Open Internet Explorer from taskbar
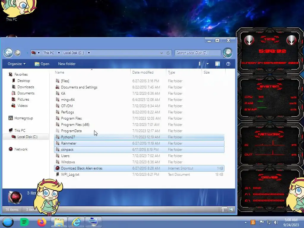 [76, 222]
